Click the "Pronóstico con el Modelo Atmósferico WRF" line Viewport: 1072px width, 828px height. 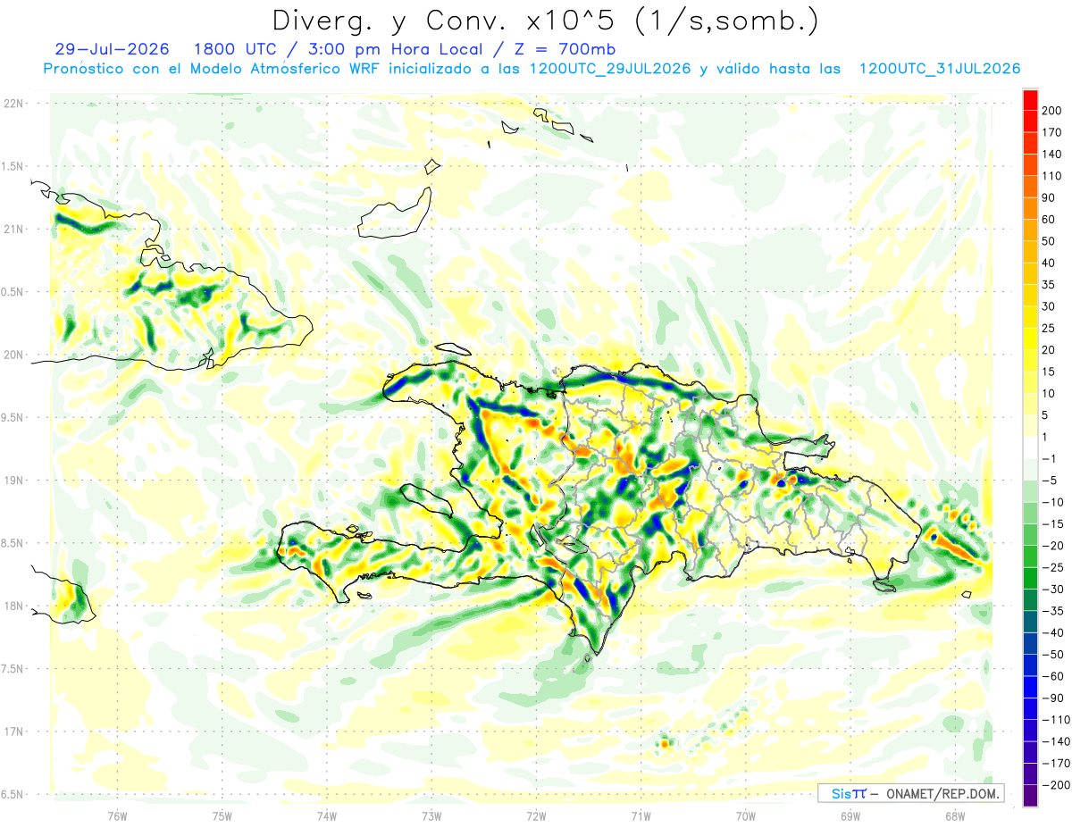coord(213,68)
